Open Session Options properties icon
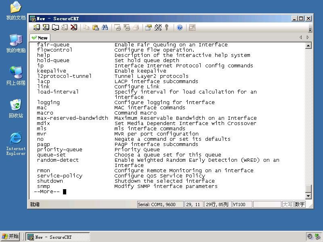The width and height of the screenshot is (323, 242). point(148,27)
